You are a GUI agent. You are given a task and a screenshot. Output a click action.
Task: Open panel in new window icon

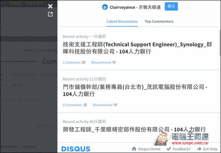(50, 14)
